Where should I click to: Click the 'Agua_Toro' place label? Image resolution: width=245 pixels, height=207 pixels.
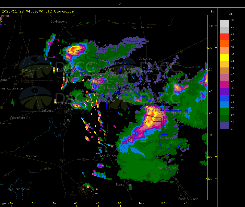tap(29, 70)
